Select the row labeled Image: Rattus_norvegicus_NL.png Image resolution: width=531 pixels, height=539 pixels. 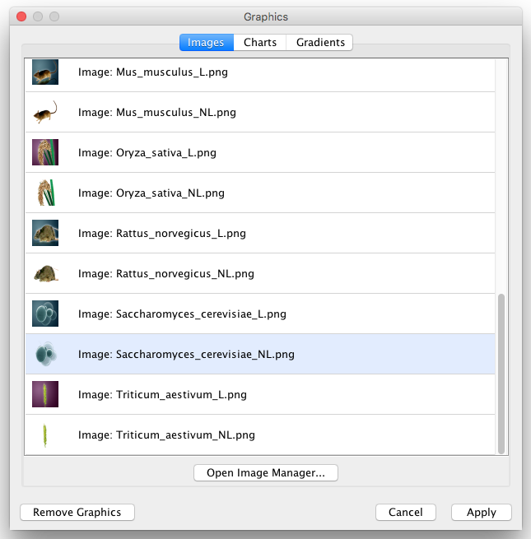coord(165,274)
